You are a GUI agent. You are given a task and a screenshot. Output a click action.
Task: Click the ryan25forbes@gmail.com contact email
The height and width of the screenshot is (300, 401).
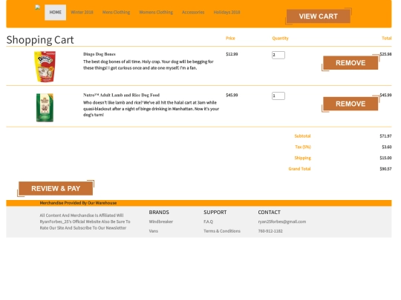point(282,221)
